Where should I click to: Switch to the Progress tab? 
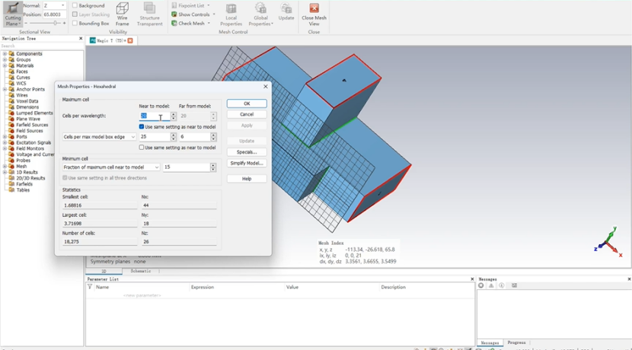pos(516,342)
